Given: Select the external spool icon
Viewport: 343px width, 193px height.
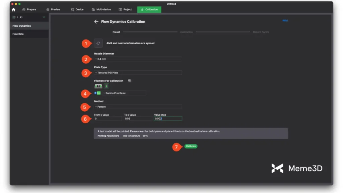Looking at the screenshot, I should pyautogui.click(x=106, y=86).
